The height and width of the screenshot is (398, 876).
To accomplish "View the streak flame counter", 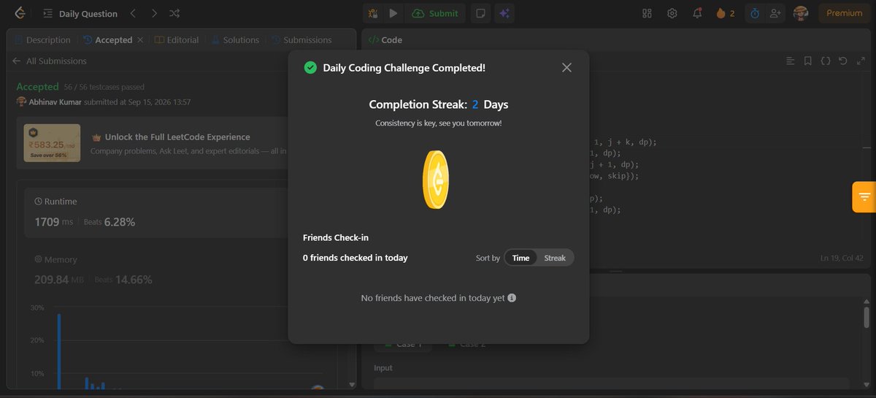I will tap(726, 13).
